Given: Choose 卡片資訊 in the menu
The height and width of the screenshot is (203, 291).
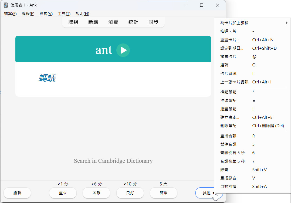Looking at the screenshot, I should coord(228,73).
